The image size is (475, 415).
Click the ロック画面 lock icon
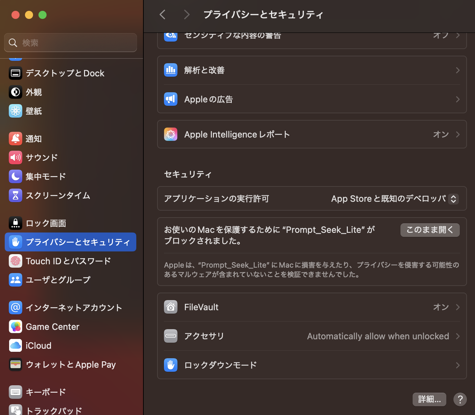(x=16, y=223)
